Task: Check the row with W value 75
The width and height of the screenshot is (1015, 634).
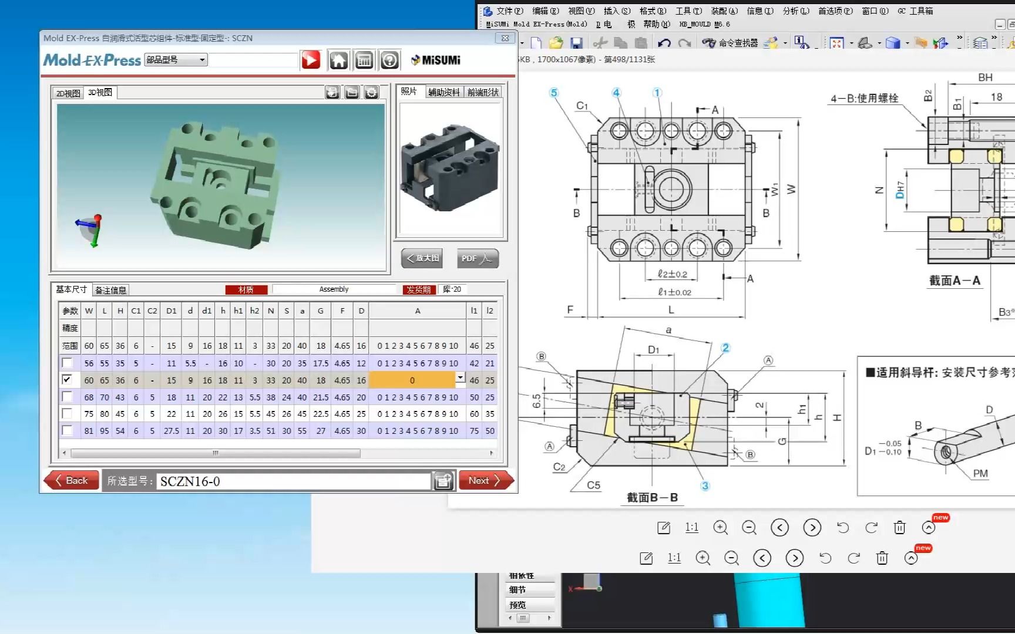Action: click(68, 413)
